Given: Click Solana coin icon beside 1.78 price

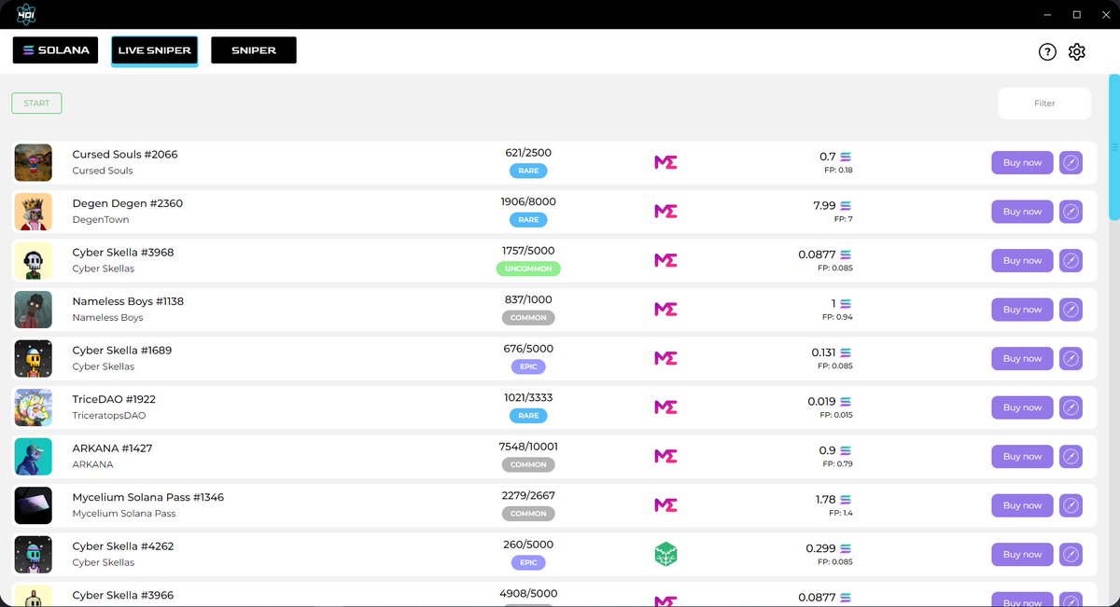Looking at the screenshot, I should click(x=846, y=500).
